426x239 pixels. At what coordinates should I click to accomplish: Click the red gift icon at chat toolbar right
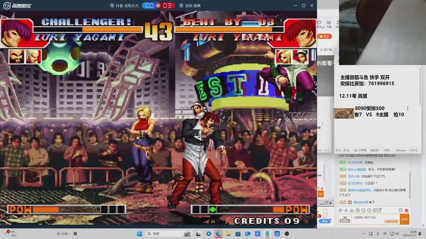(406, 210)
